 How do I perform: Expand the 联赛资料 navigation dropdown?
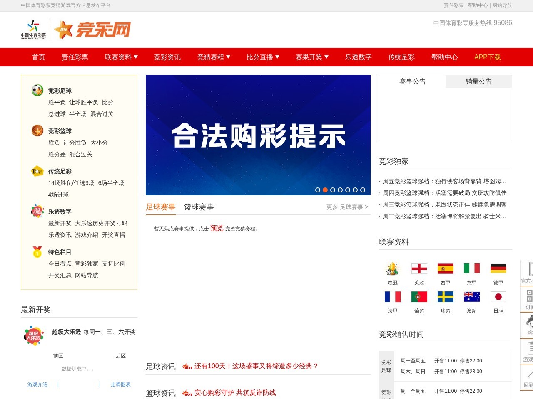(x=120, y=57)
